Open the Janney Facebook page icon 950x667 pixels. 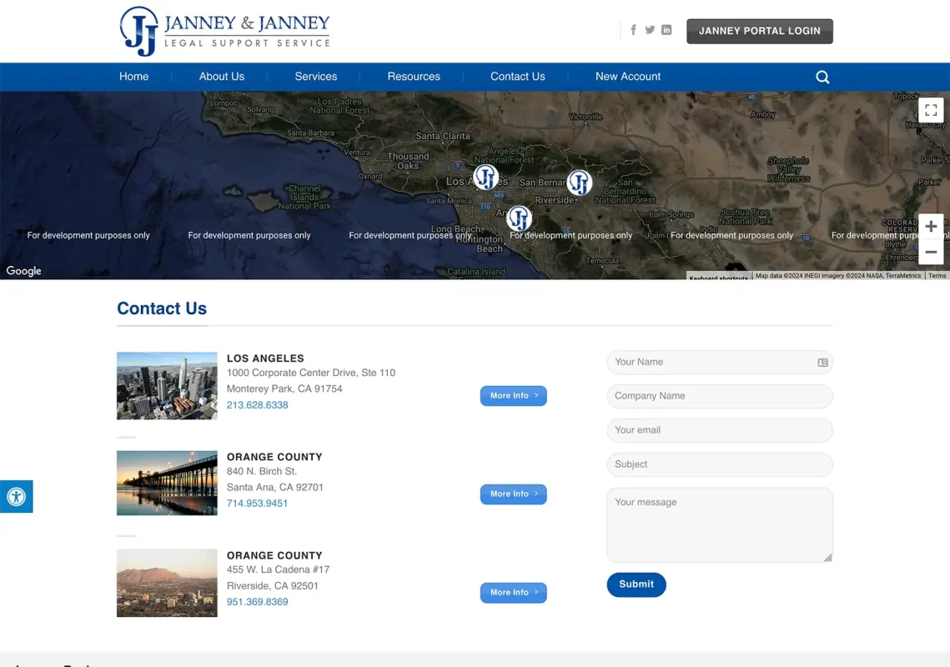click(x=633, y=30)
